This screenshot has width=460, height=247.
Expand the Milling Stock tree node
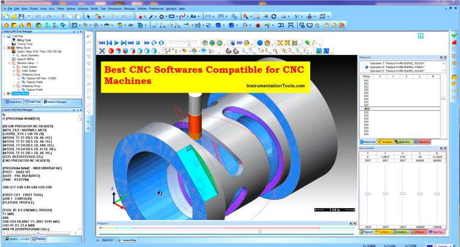[5, 47]
